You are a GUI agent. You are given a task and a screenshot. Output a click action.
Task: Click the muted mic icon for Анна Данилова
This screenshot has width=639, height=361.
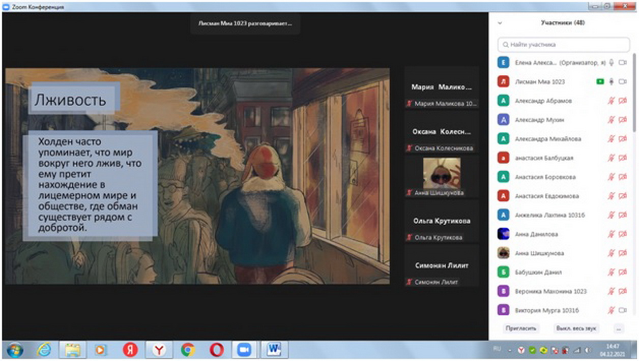(611, 234)
